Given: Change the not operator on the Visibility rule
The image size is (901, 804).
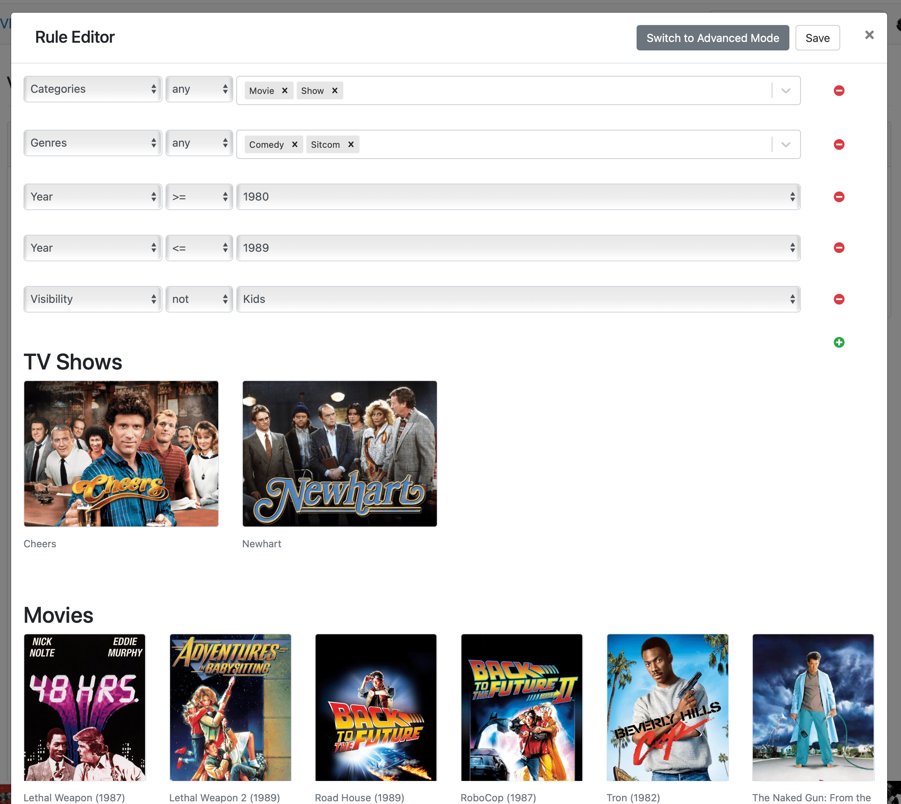Looking at the screenshot, I should 199,299.
